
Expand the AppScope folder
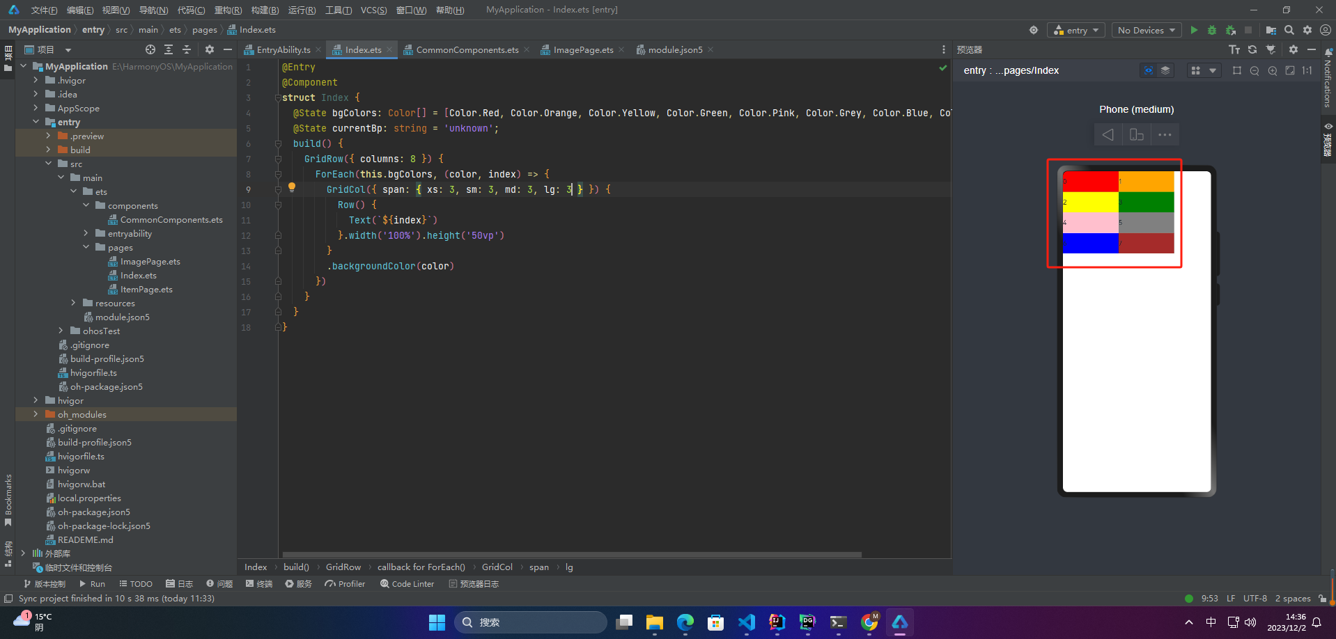coord(36,108)
